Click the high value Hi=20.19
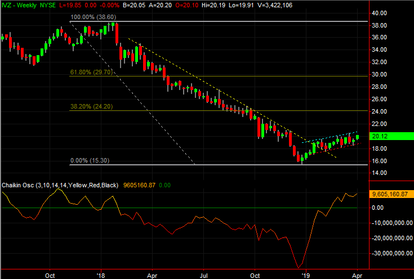Image resolution: width=414 pixels, height=279 pixels. 213,5
